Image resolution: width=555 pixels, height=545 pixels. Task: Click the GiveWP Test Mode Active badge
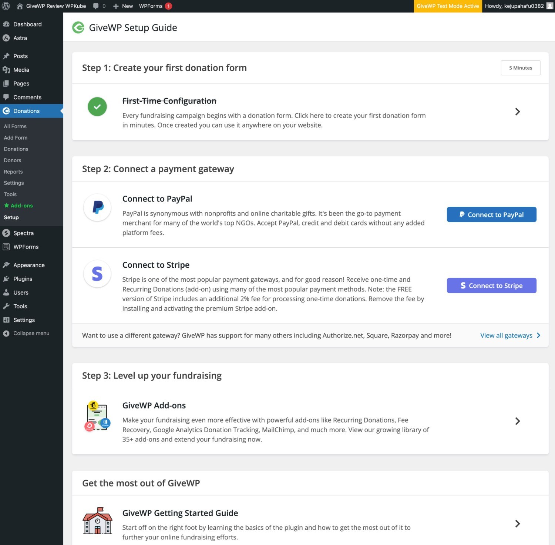448,6
